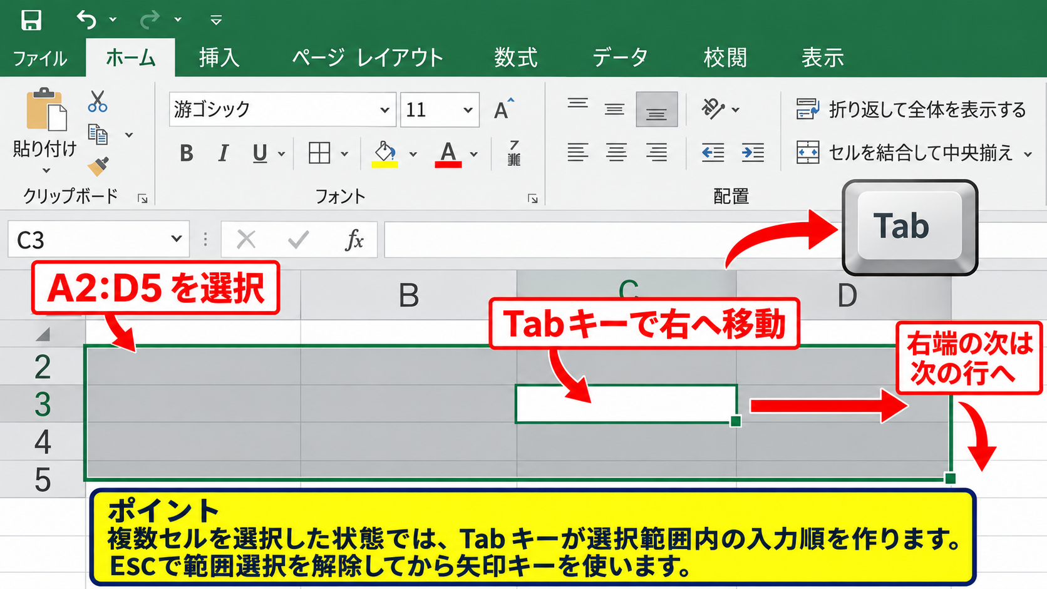The height and width of the screenshot is (589, 1047).
Task: Open the ファイル tab
Action: point(40,59)
